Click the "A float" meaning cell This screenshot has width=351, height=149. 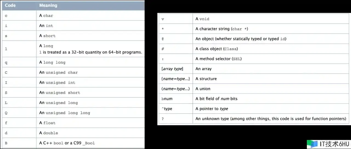47,123
